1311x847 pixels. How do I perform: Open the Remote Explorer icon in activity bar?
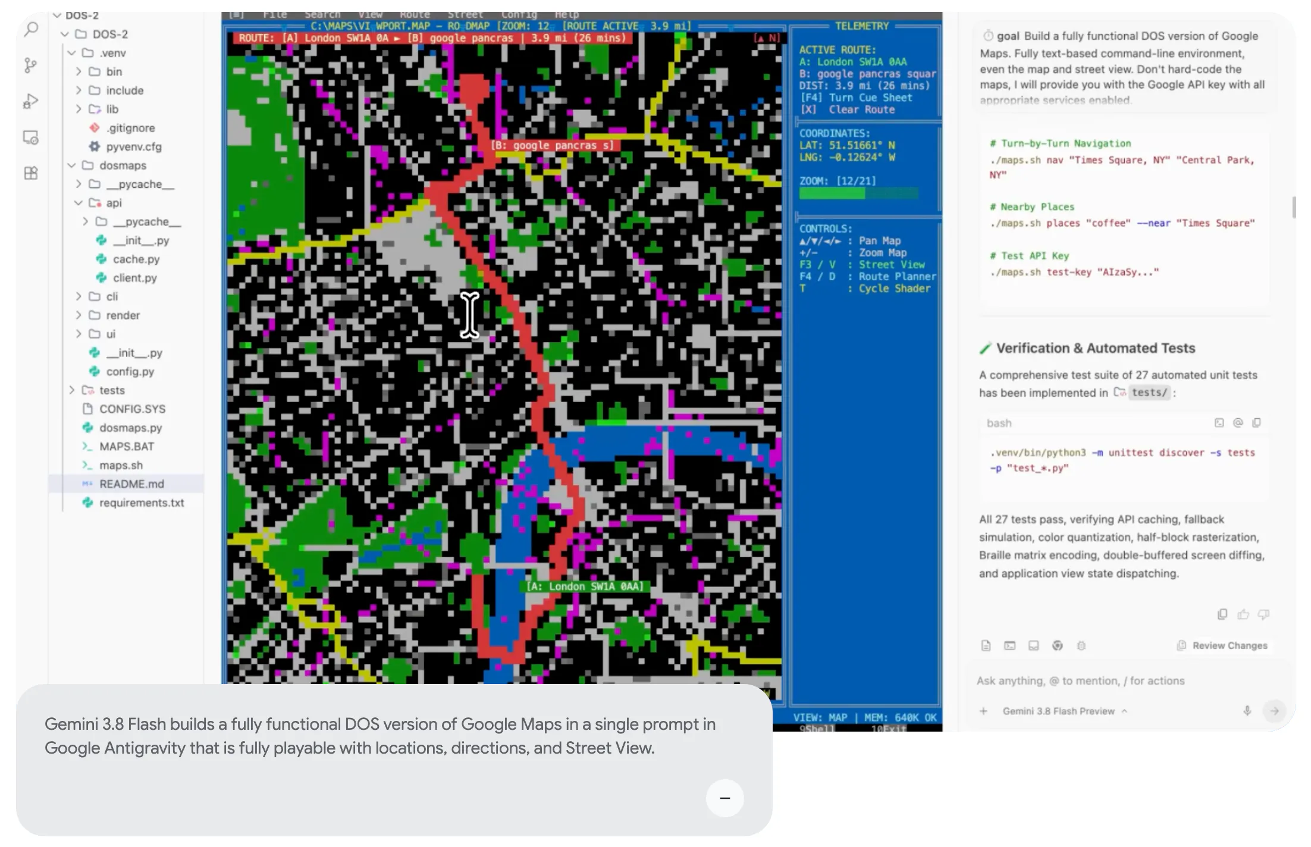tap(31, 137)
